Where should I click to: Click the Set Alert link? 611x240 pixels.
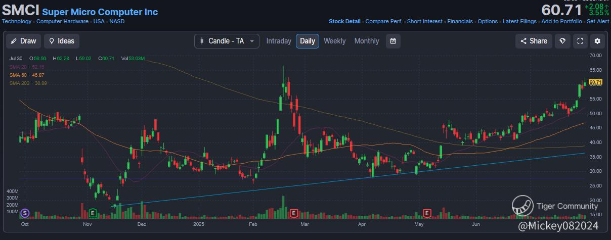(x=598, y=22)
